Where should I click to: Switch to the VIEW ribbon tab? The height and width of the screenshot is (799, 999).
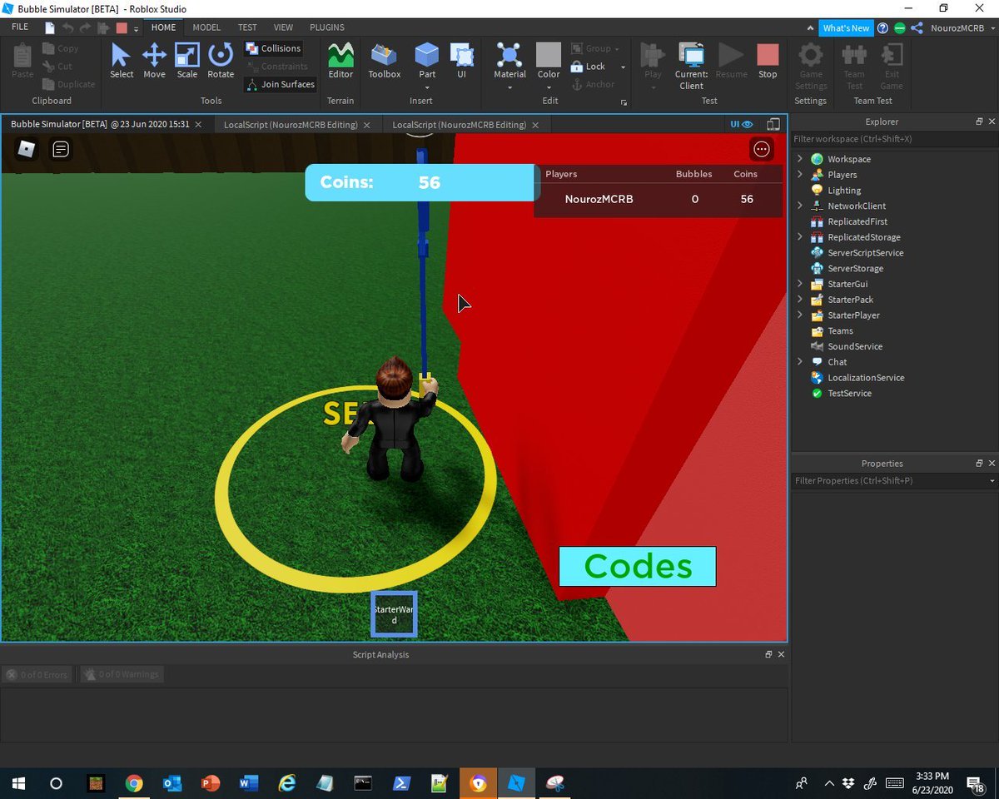283,27
